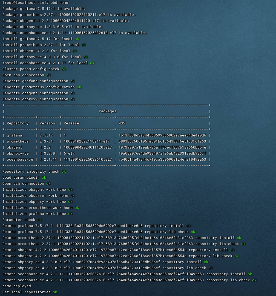The width and height of the screenshot is (276, 296).
Task: Click "grafana" cell in Packages table
Action: click(x=14, y=136)
